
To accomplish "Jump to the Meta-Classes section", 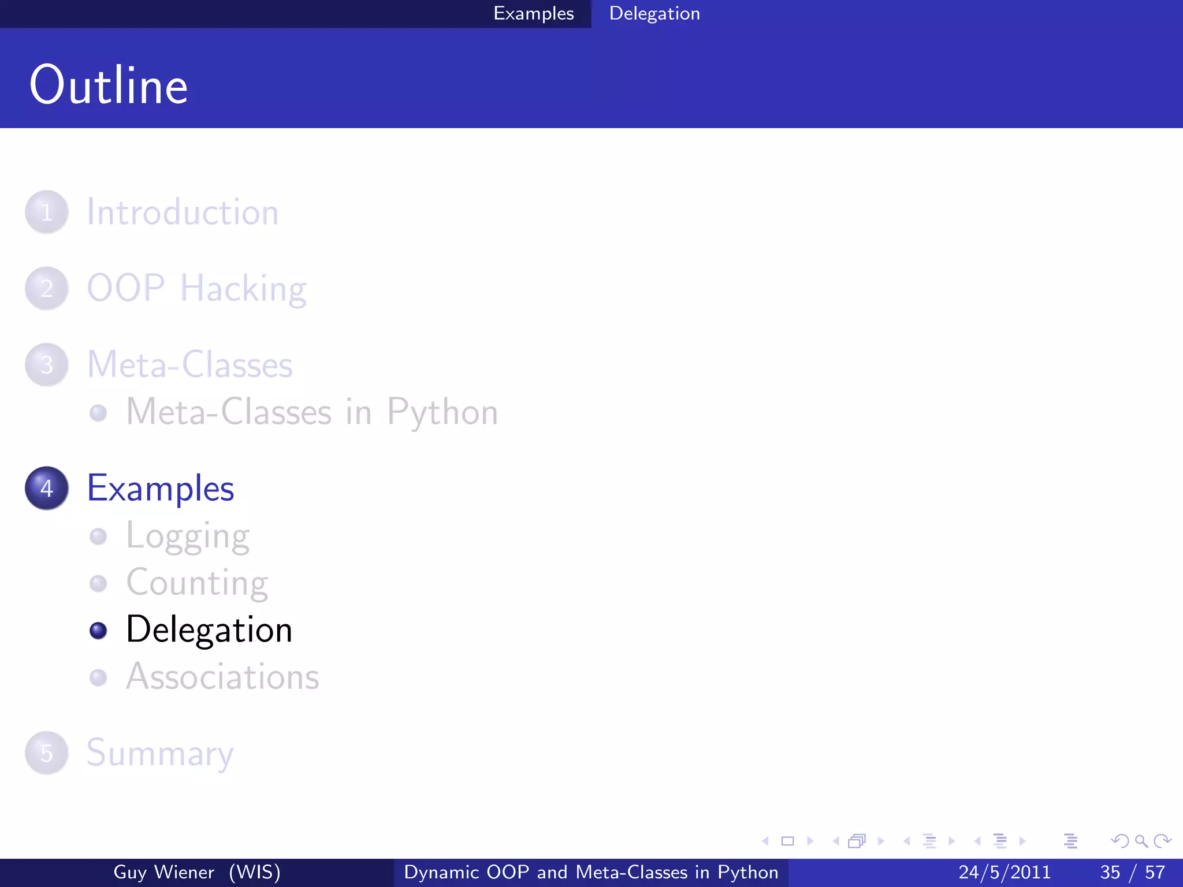I will (189, 364).
